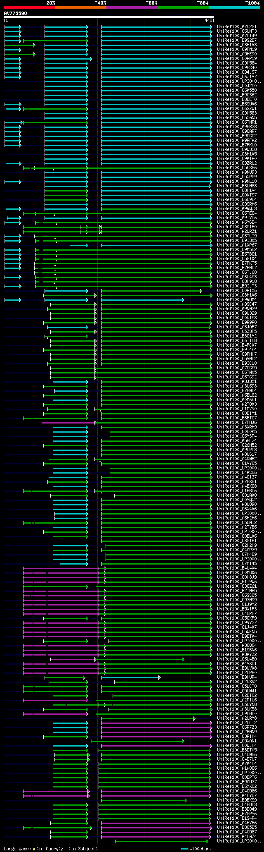Select the UniRef100_Q5GI04 label
Screen dimensions: 264x852
(x=237, y=258)
